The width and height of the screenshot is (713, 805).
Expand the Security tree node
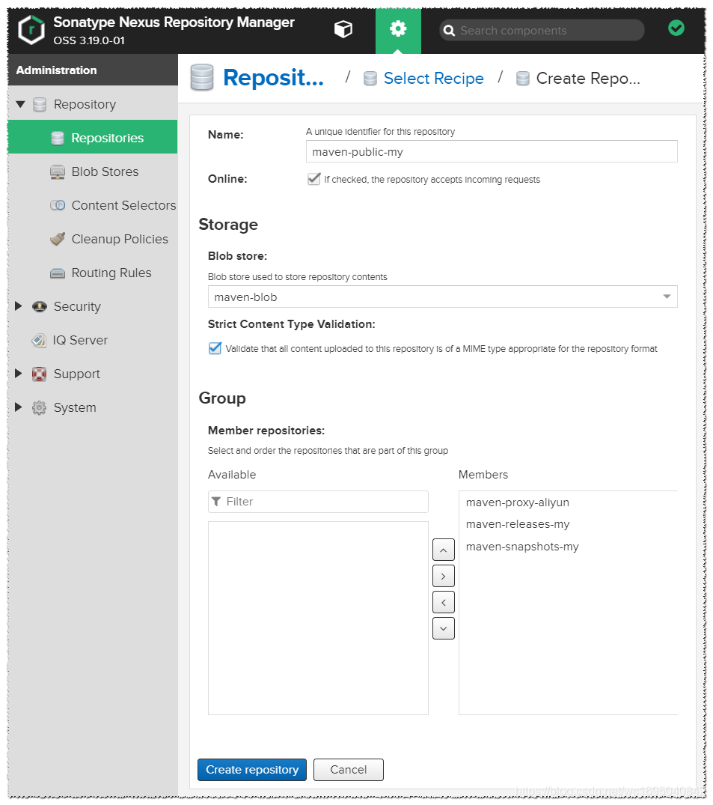tap(19, 306)
